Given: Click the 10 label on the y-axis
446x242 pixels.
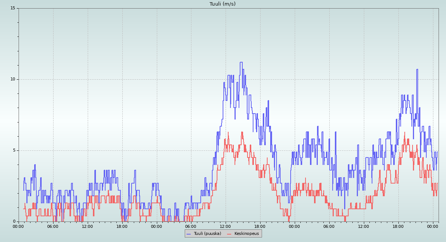Looking at the screenshot, I should (13, 79).
